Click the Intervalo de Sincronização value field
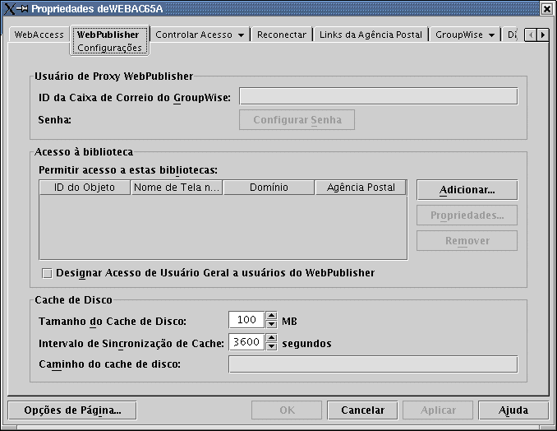Image resolution: width=557 pixels, height=431 pixels. [246, 341]
